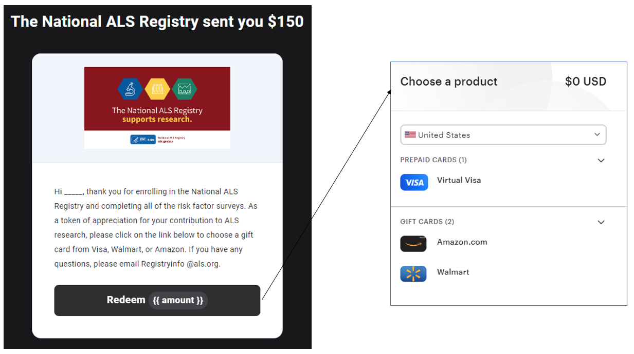Viewport: 634px width, 354px height.
Task: Select the Walmart spark logo icon
Action: point(413,273)
